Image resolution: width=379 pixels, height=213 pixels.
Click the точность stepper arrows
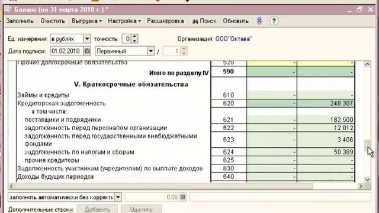click(x=134, y=38)
